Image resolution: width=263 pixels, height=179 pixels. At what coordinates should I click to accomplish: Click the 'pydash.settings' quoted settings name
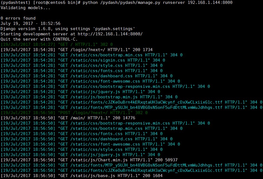click(114, 29)
